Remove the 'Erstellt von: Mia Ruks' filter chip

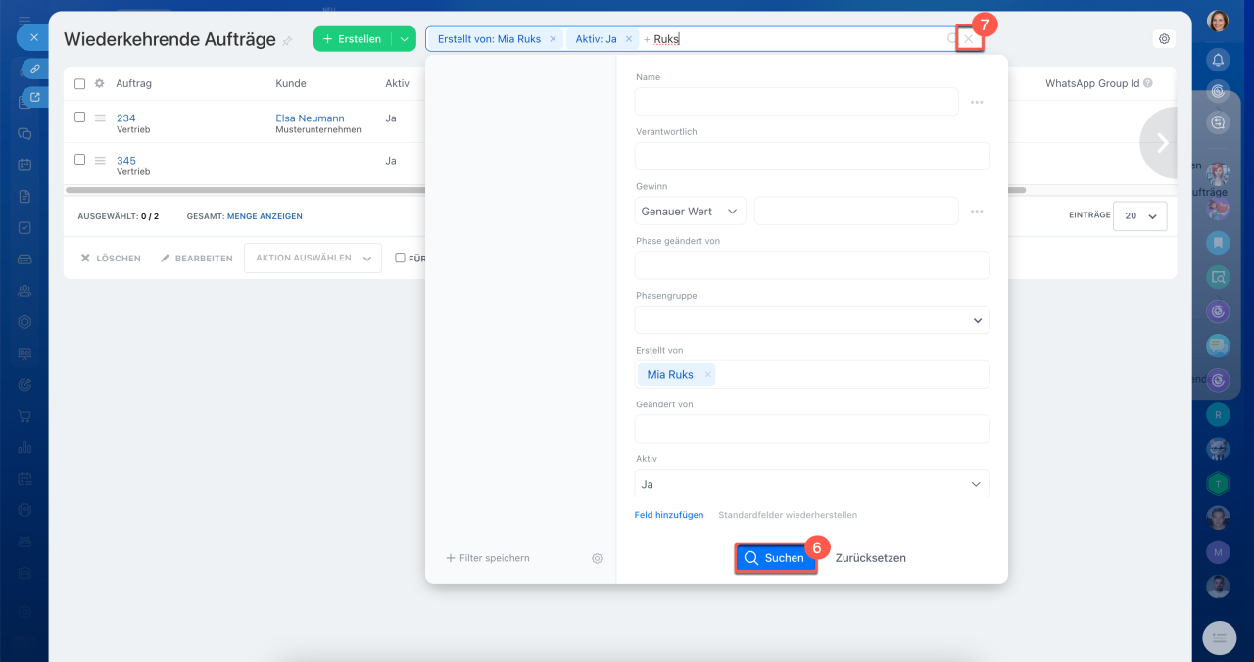(x=553, y=39)
